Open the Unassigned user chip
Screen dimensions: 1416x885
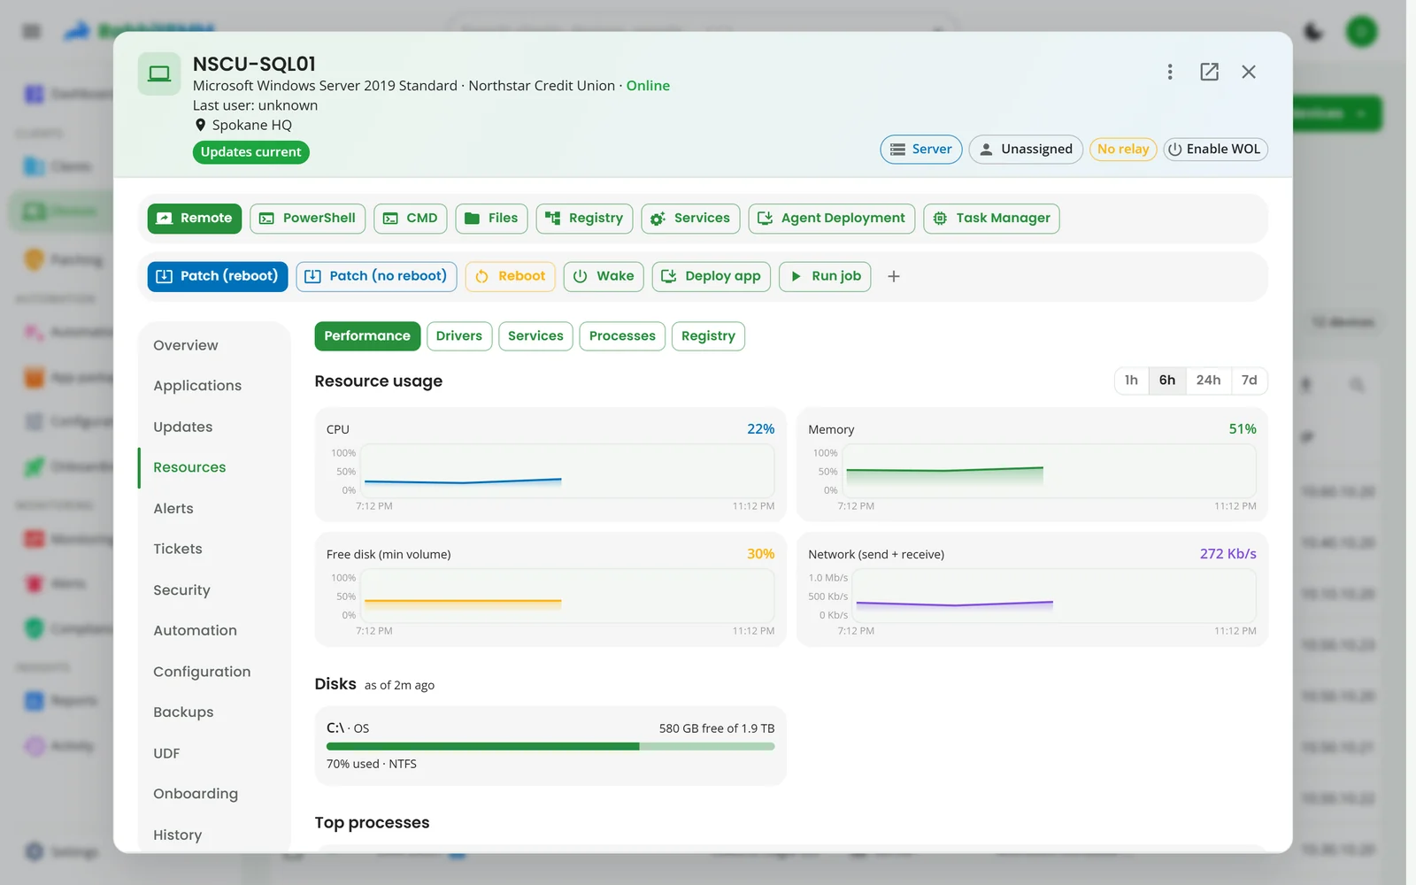coord(1026,150)
